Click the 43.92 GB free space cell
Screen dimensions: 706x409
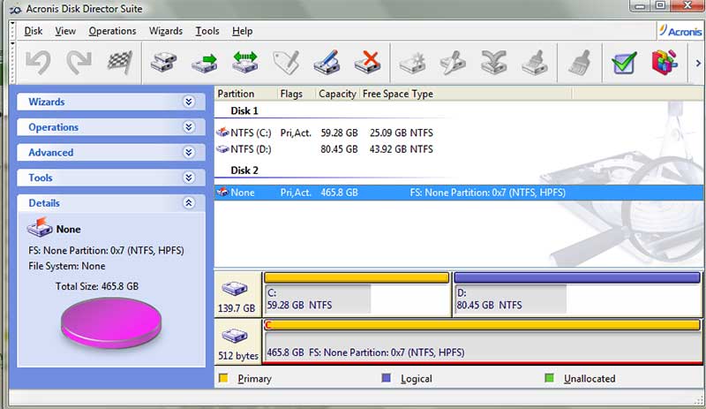(388, 149)
